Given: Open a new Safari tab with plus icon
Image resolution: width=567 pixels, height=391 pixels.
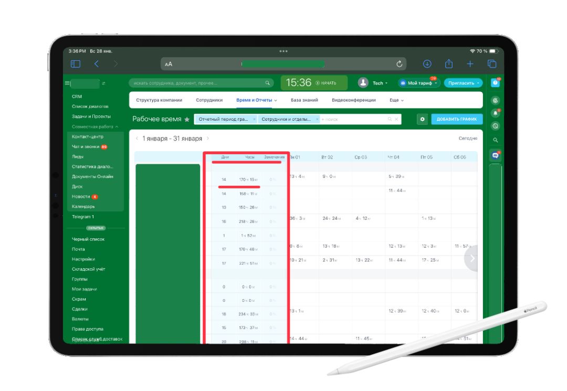Looking at the screenshot, I should click(x=470, y=64).
